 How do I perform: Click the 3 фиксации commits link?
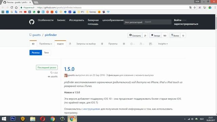pos(113,75)
